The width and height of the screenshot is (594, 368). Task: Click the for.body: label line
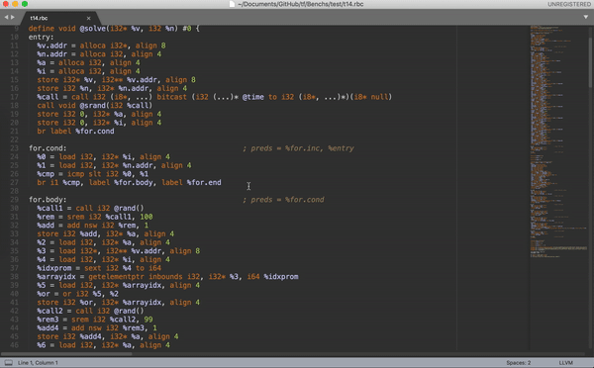[48, 200]
